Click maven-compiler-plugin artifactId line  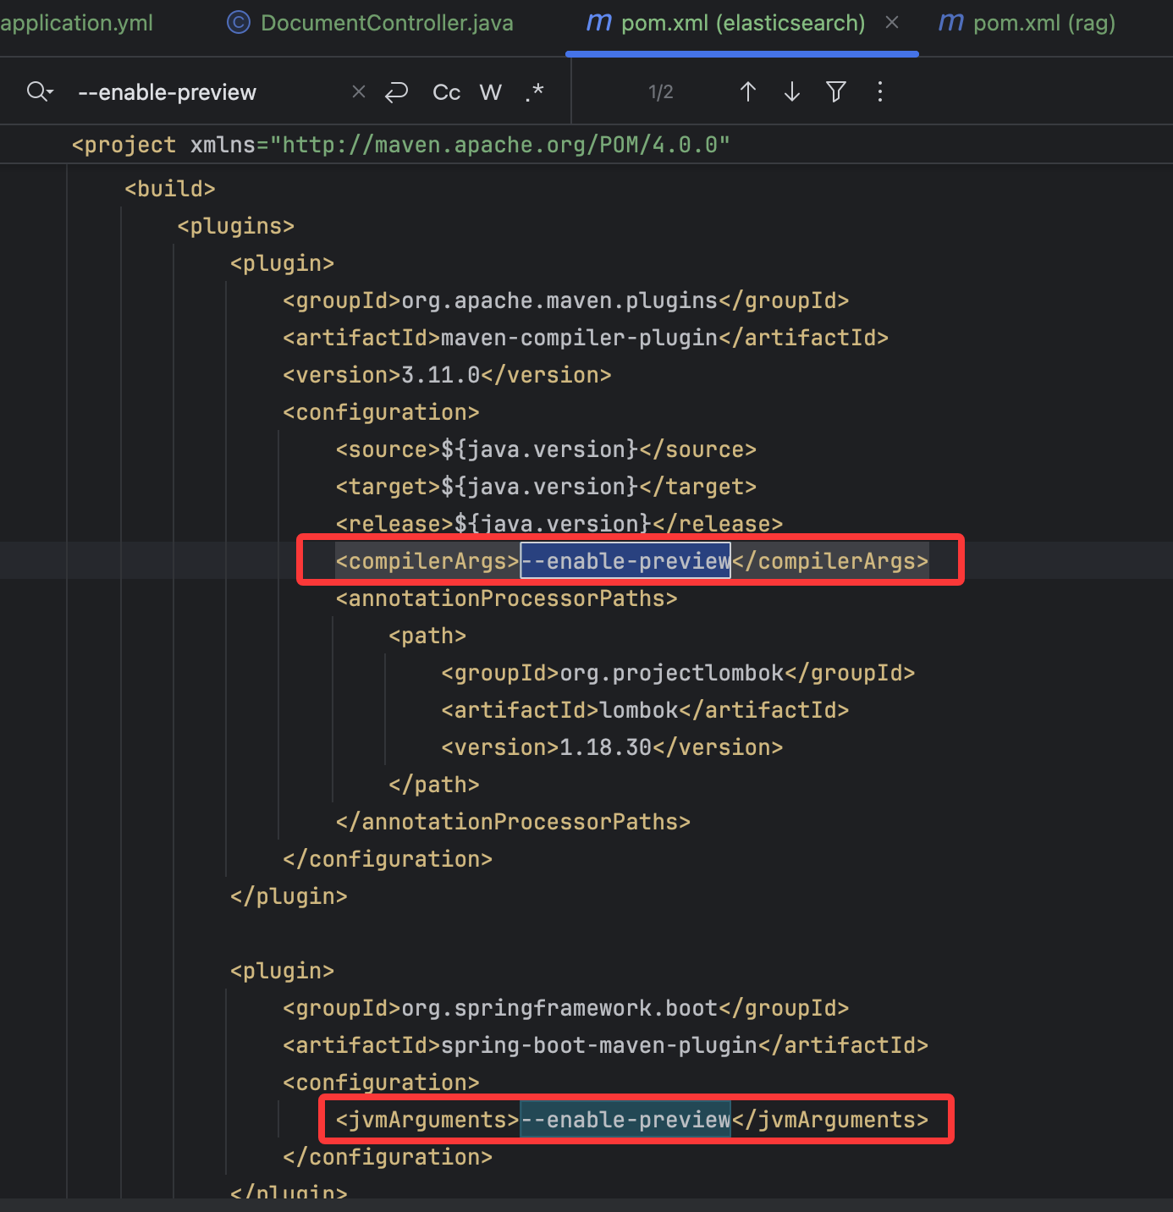[x=586, y=338]
